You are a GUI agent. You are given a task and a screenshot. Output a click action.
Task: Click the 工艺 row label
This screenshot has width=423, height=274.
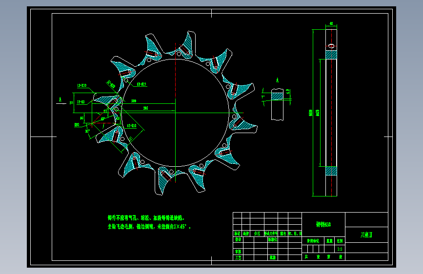point(238,257)
